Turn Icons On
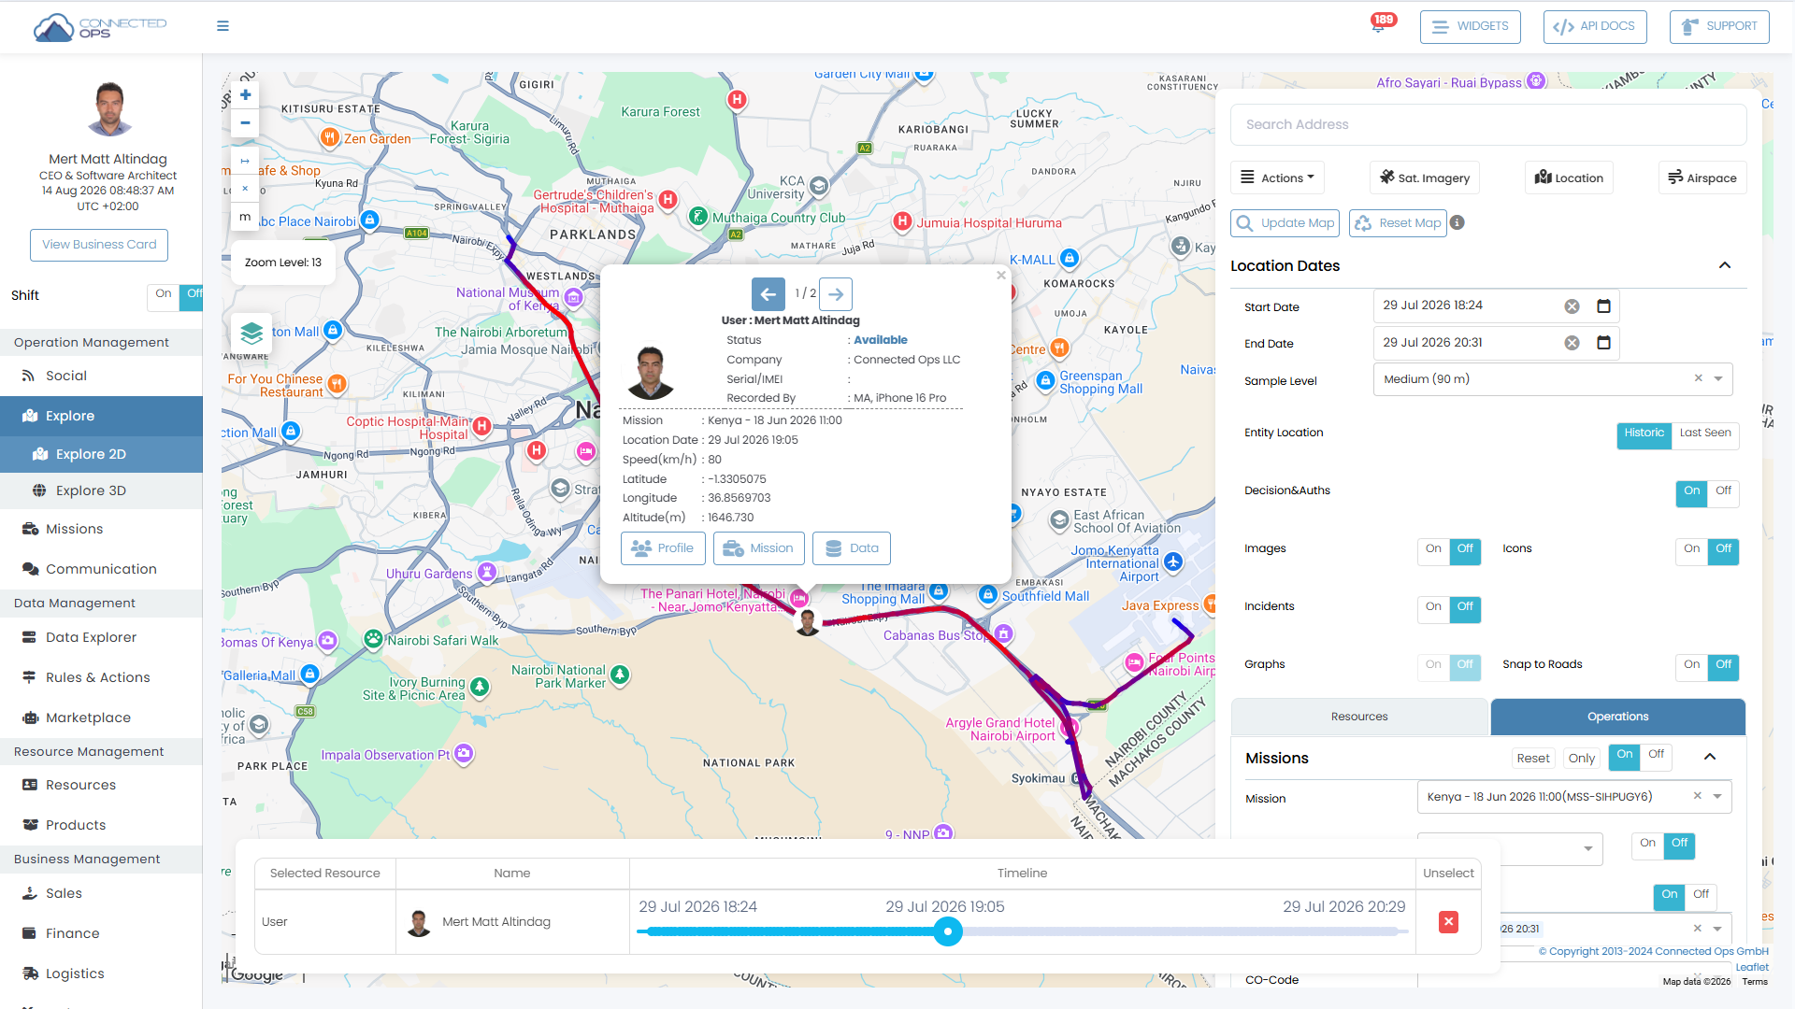1795x1009 pixels. click(x=1691, y=550)
